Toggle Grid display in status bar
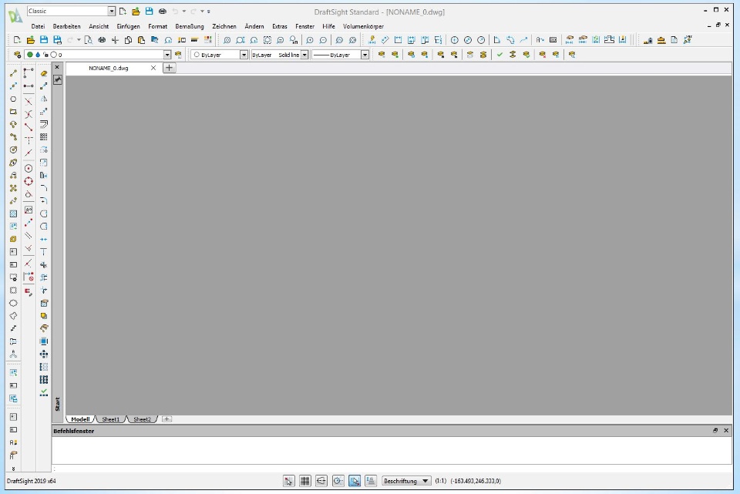 [305, 481]
